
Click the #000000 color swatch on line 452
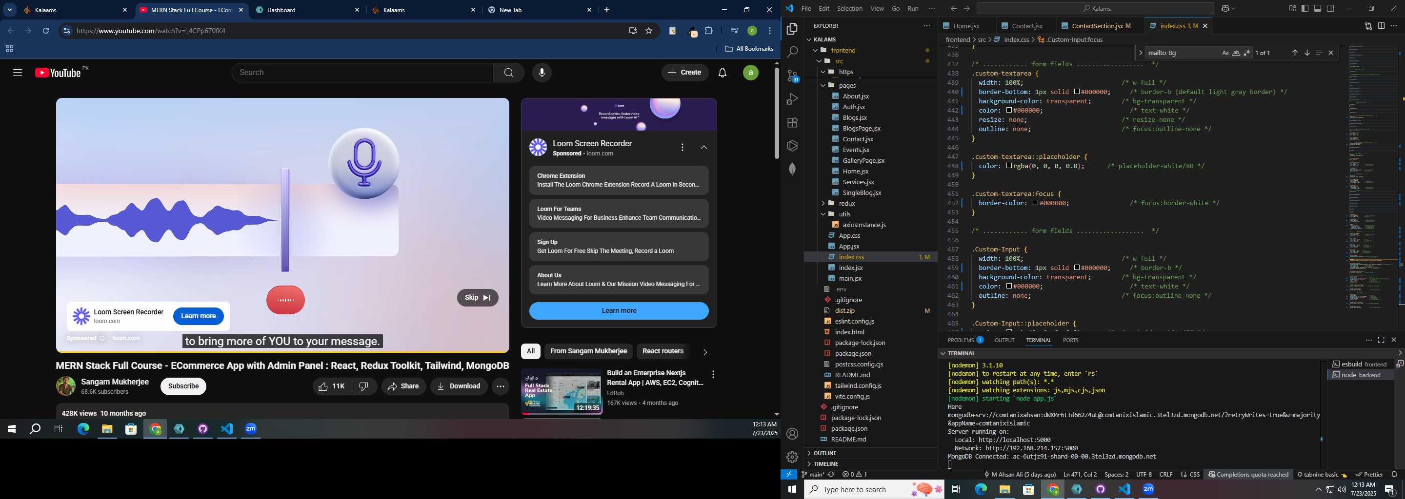pos(1035,203)
